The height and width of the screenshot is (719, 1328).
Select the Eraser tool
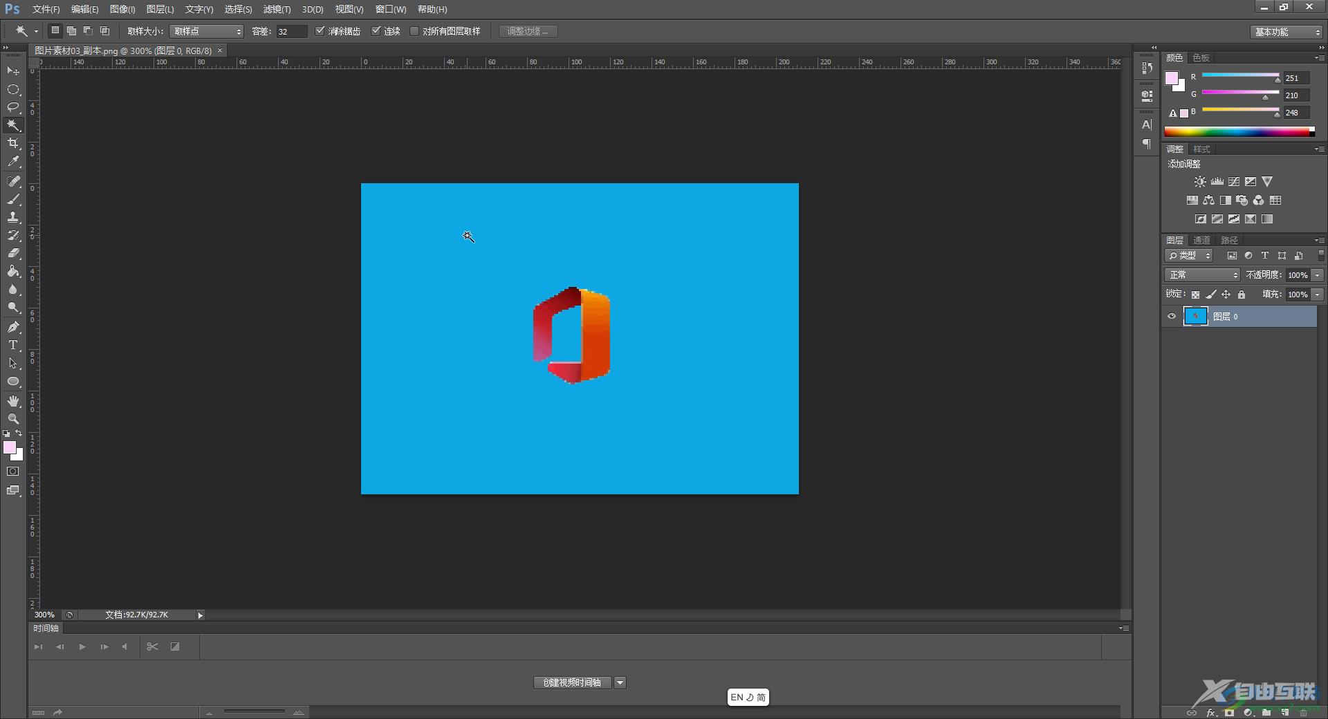tap(12, 253)
